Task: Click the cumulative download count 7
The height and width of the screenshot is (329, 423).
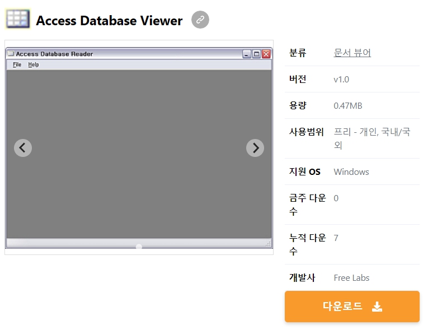Action: (336, 238)
